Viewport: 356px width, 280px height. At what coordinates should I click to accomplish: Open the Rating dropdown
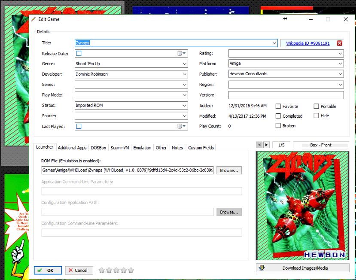click(341, 53)
